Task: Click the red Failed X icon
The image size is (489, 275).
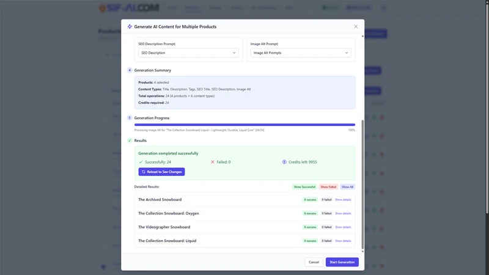Action: coord(213,162)
